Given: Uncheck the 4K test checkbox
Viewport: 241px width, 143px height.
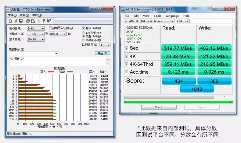Looking at the screenshot, I should [127, 56].
